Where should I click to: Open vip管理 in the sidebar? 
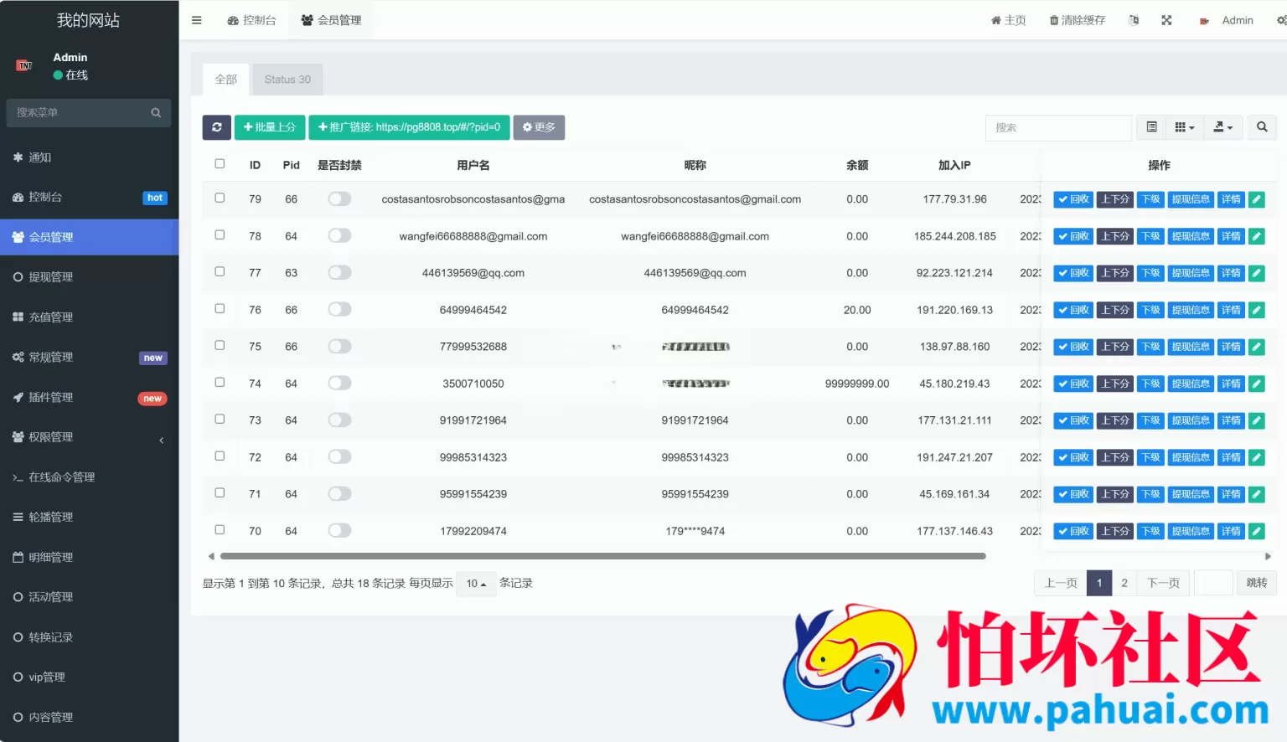point(89,678)
